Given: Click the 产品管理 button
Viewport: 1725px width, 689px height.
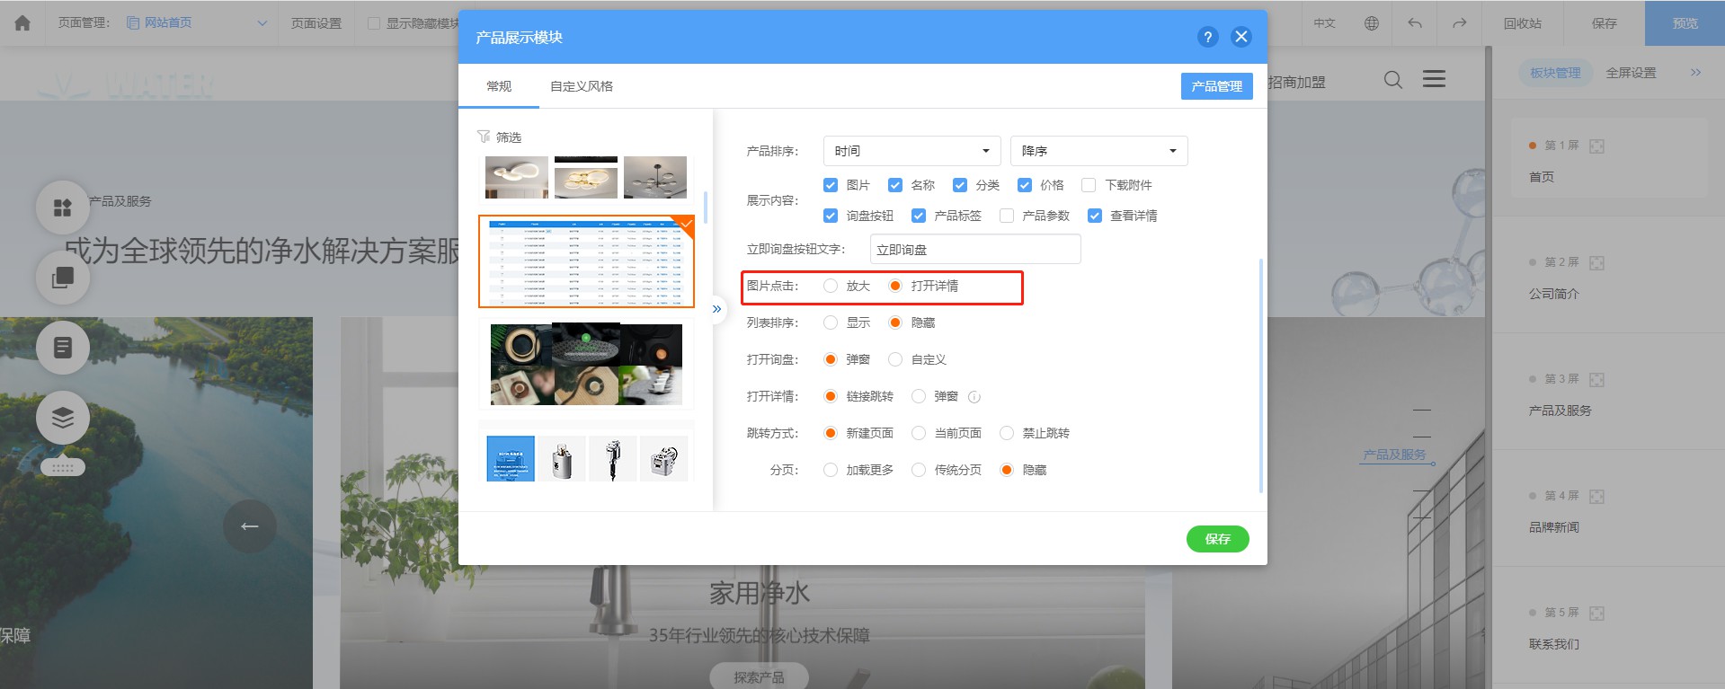Looking at the screenshot, I should coord(1216,86).
